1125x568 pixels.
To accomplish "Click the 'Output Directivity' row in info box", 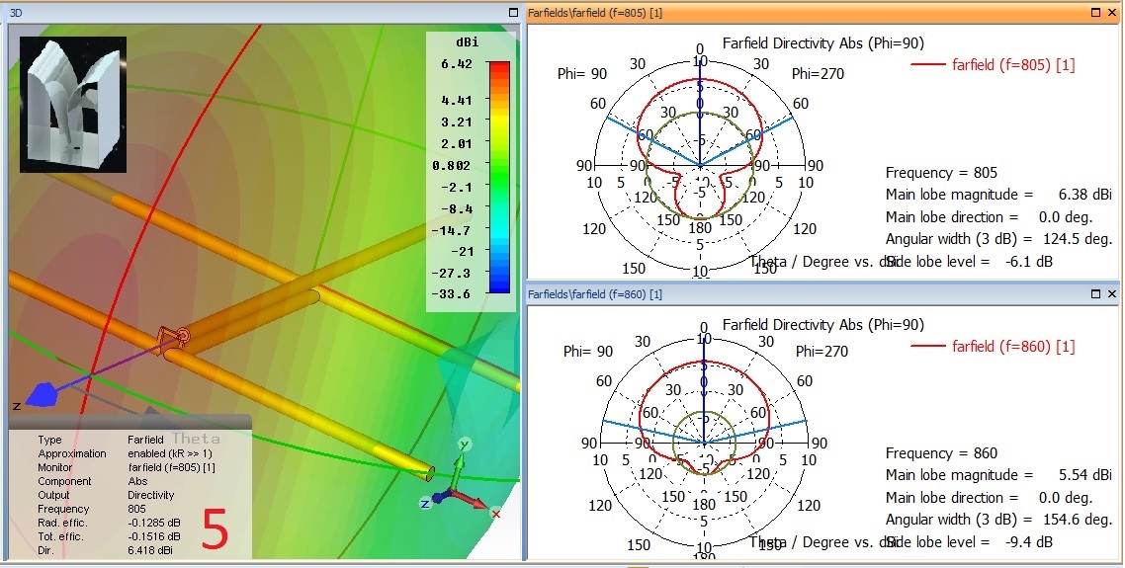I will pos(106,496).
